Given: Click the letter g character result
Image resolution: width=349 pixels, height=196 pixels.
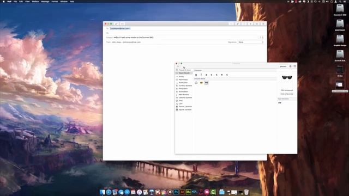Looking at the screenshot, I should click(x=196, y=75).
